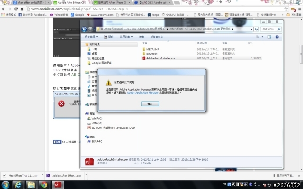Switch to the 'Adobe After Effects CS6' tab
This screenshot has height=189, width=303.
(x=72, y=3)
